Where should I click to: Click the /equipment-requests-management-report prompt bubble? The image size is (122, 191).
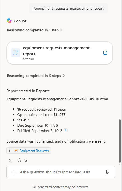(68, 8)
